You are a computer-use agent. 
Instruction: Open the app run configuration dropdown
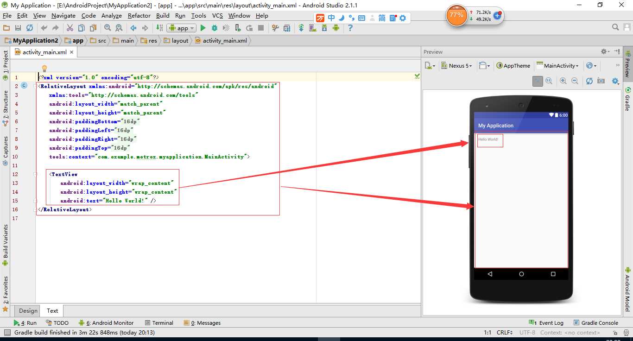click(182, 28)
